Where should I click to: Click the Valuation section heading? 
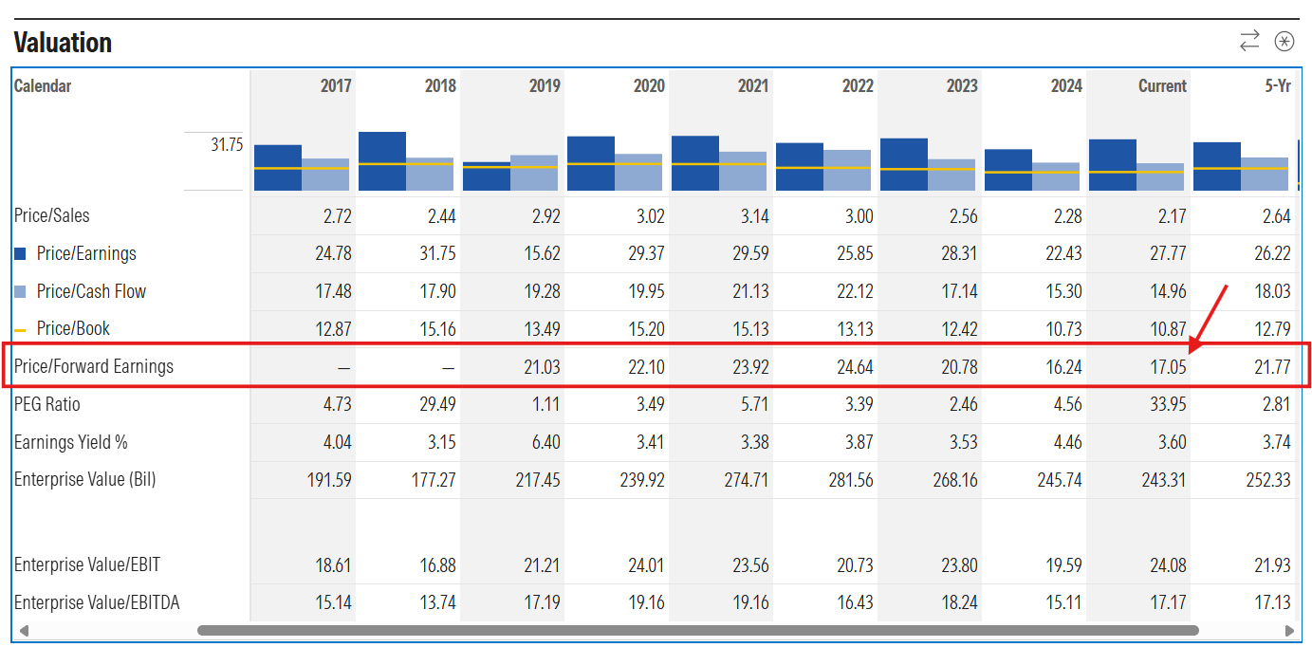tap(63, 43)
